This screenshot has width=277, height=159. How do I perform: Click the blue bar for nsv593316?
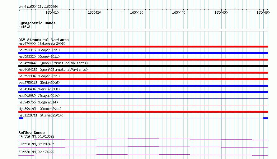tap(143, 53)
